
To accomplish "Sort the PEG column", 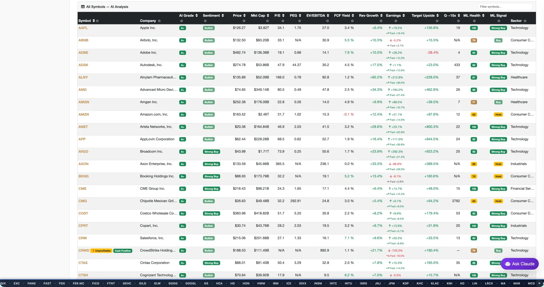I will click(x=300, y=16).
